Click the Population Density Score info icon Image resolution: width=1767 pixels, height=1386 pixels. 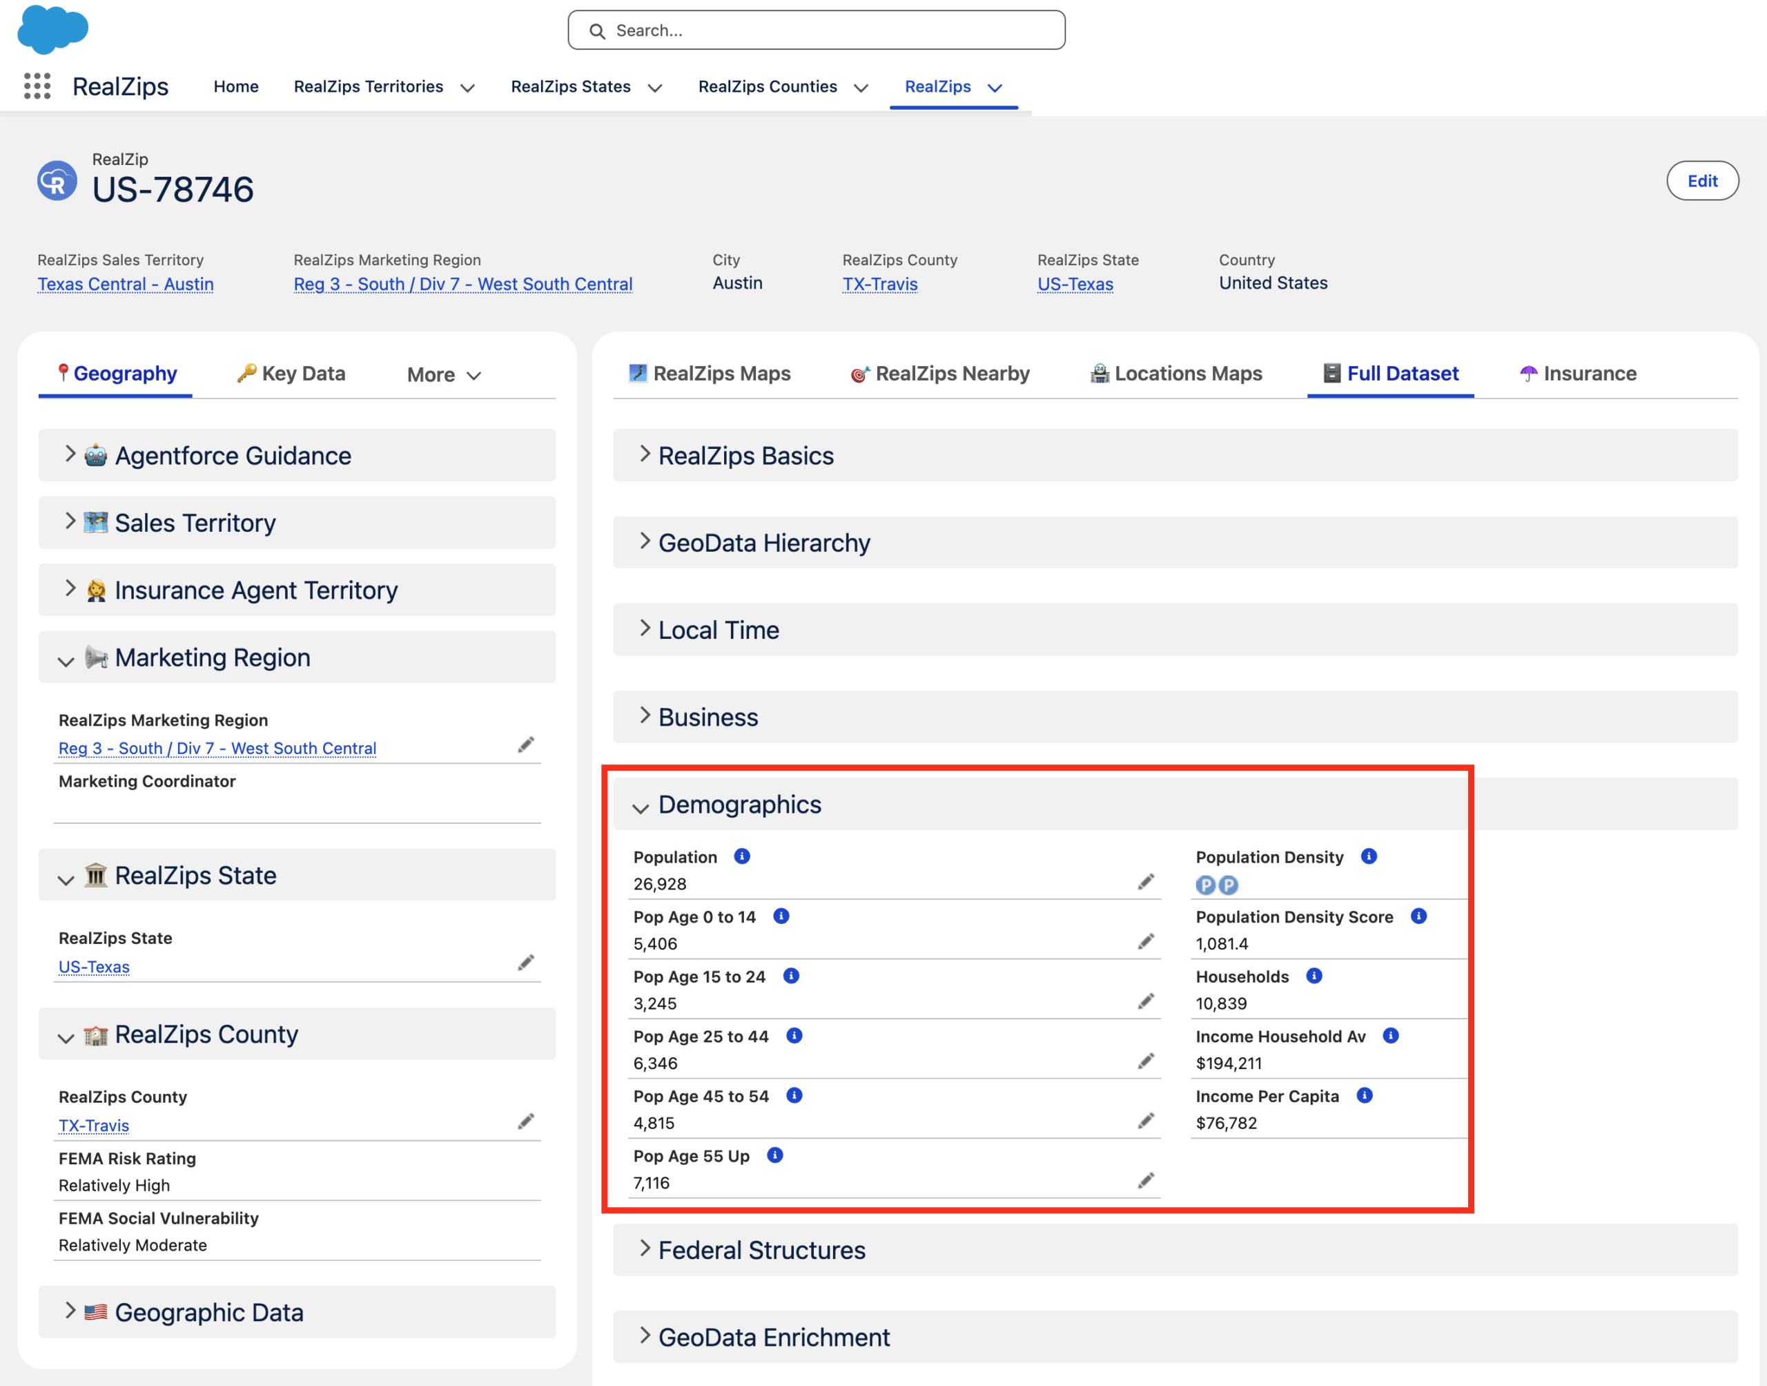pos(1418,916)
